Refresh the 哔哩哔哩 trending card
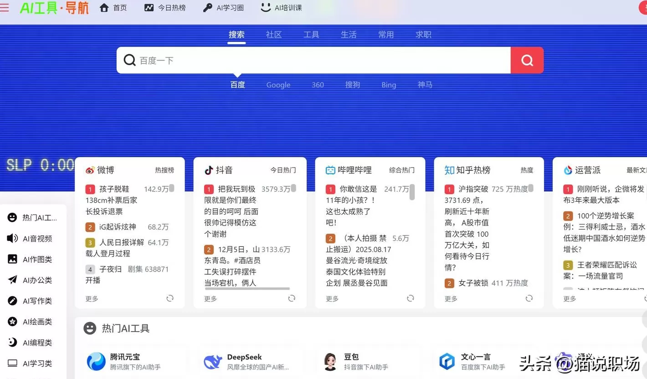This screenshot has height=379, width=647. tap(411, 298)
